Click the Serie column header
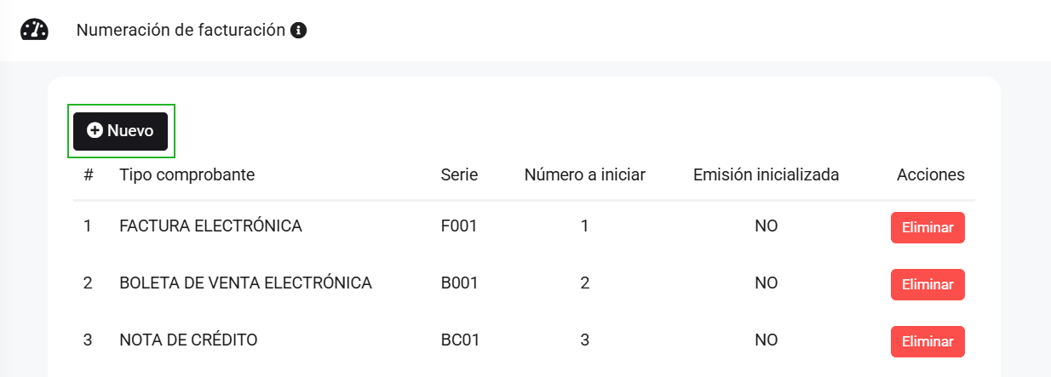The height and width of the screenshot is (377, 1051). (x=459, y=174)
